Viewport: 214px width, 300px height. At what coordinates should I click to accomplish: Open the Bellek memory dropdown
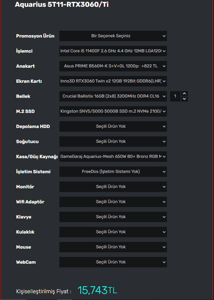point(113,96)
